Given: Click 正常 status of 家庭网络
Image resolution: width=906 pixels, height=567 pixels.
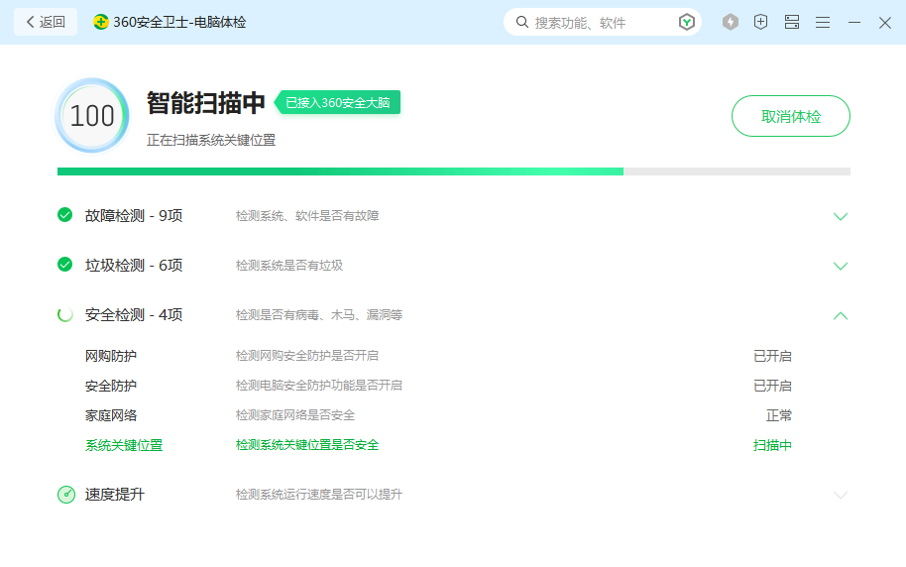Looking at the screenshot, I should [x=779, y=415].
